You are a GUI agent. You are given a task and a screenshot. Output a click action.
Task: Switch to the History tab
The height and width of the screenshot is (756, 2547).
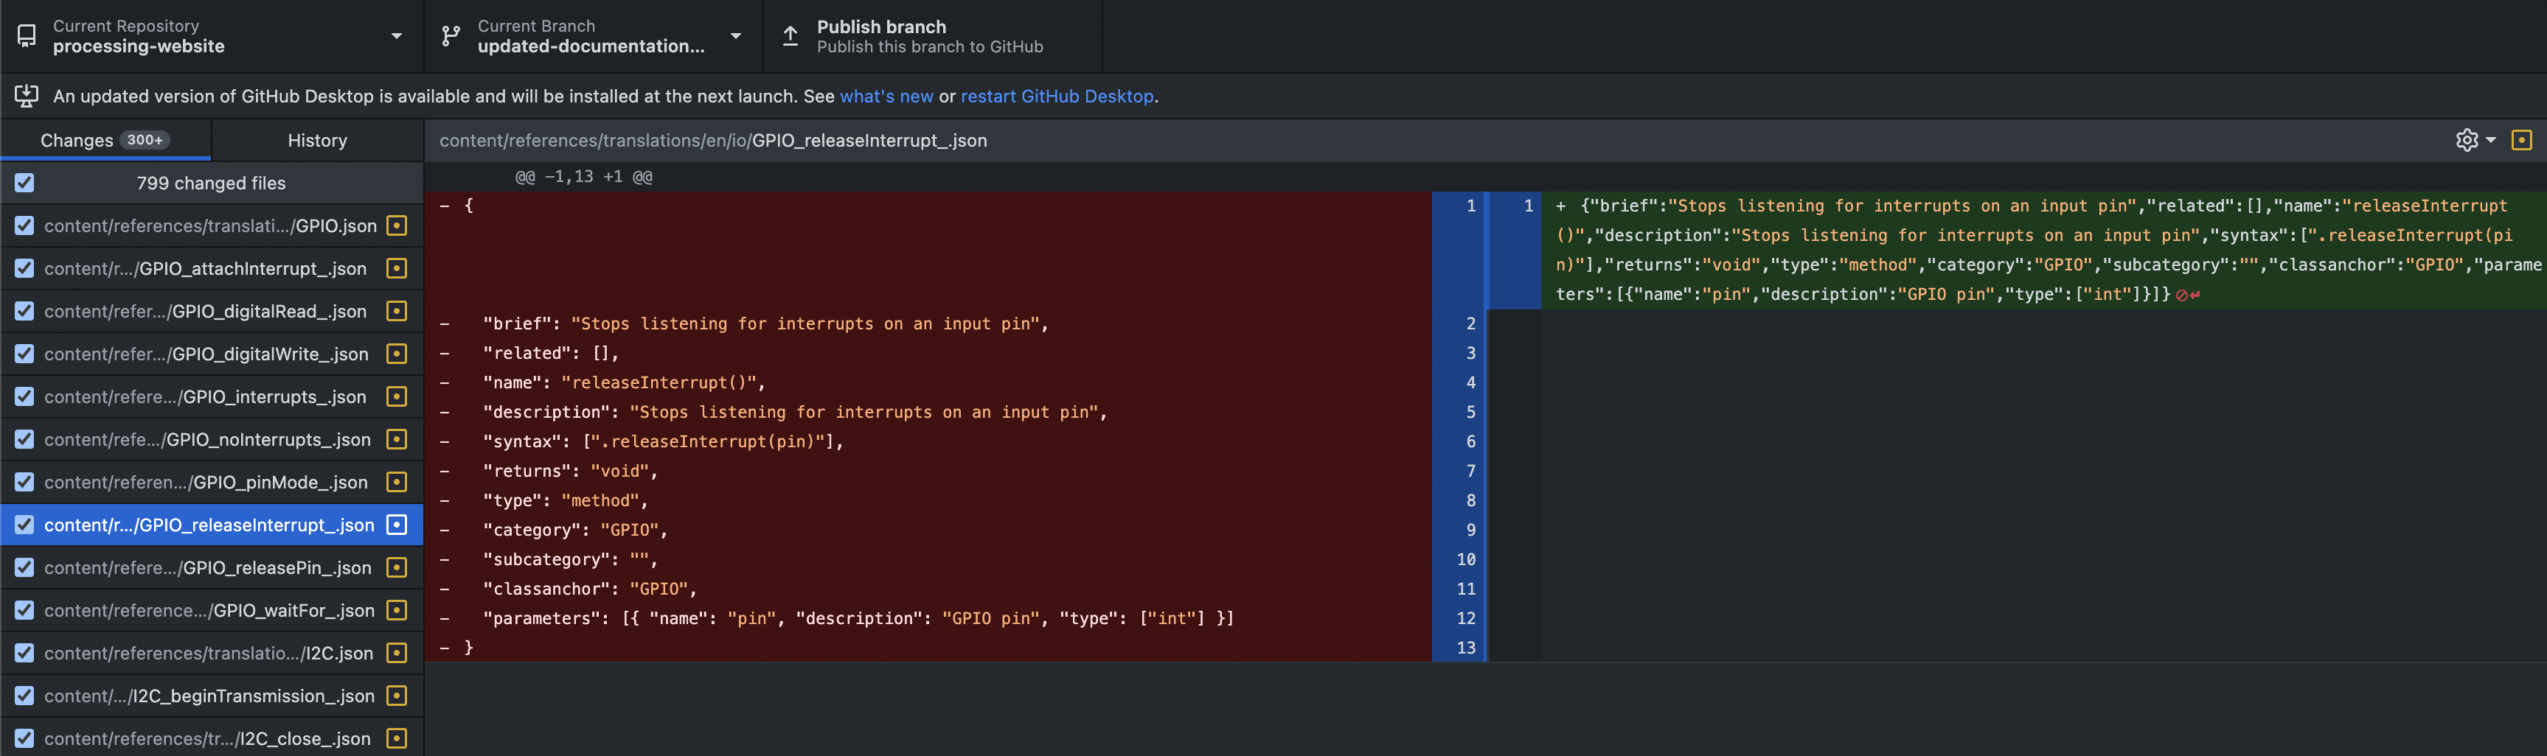point(317,140)
